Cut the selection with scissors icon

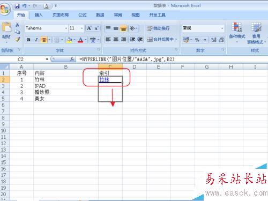tap(18, 25)
